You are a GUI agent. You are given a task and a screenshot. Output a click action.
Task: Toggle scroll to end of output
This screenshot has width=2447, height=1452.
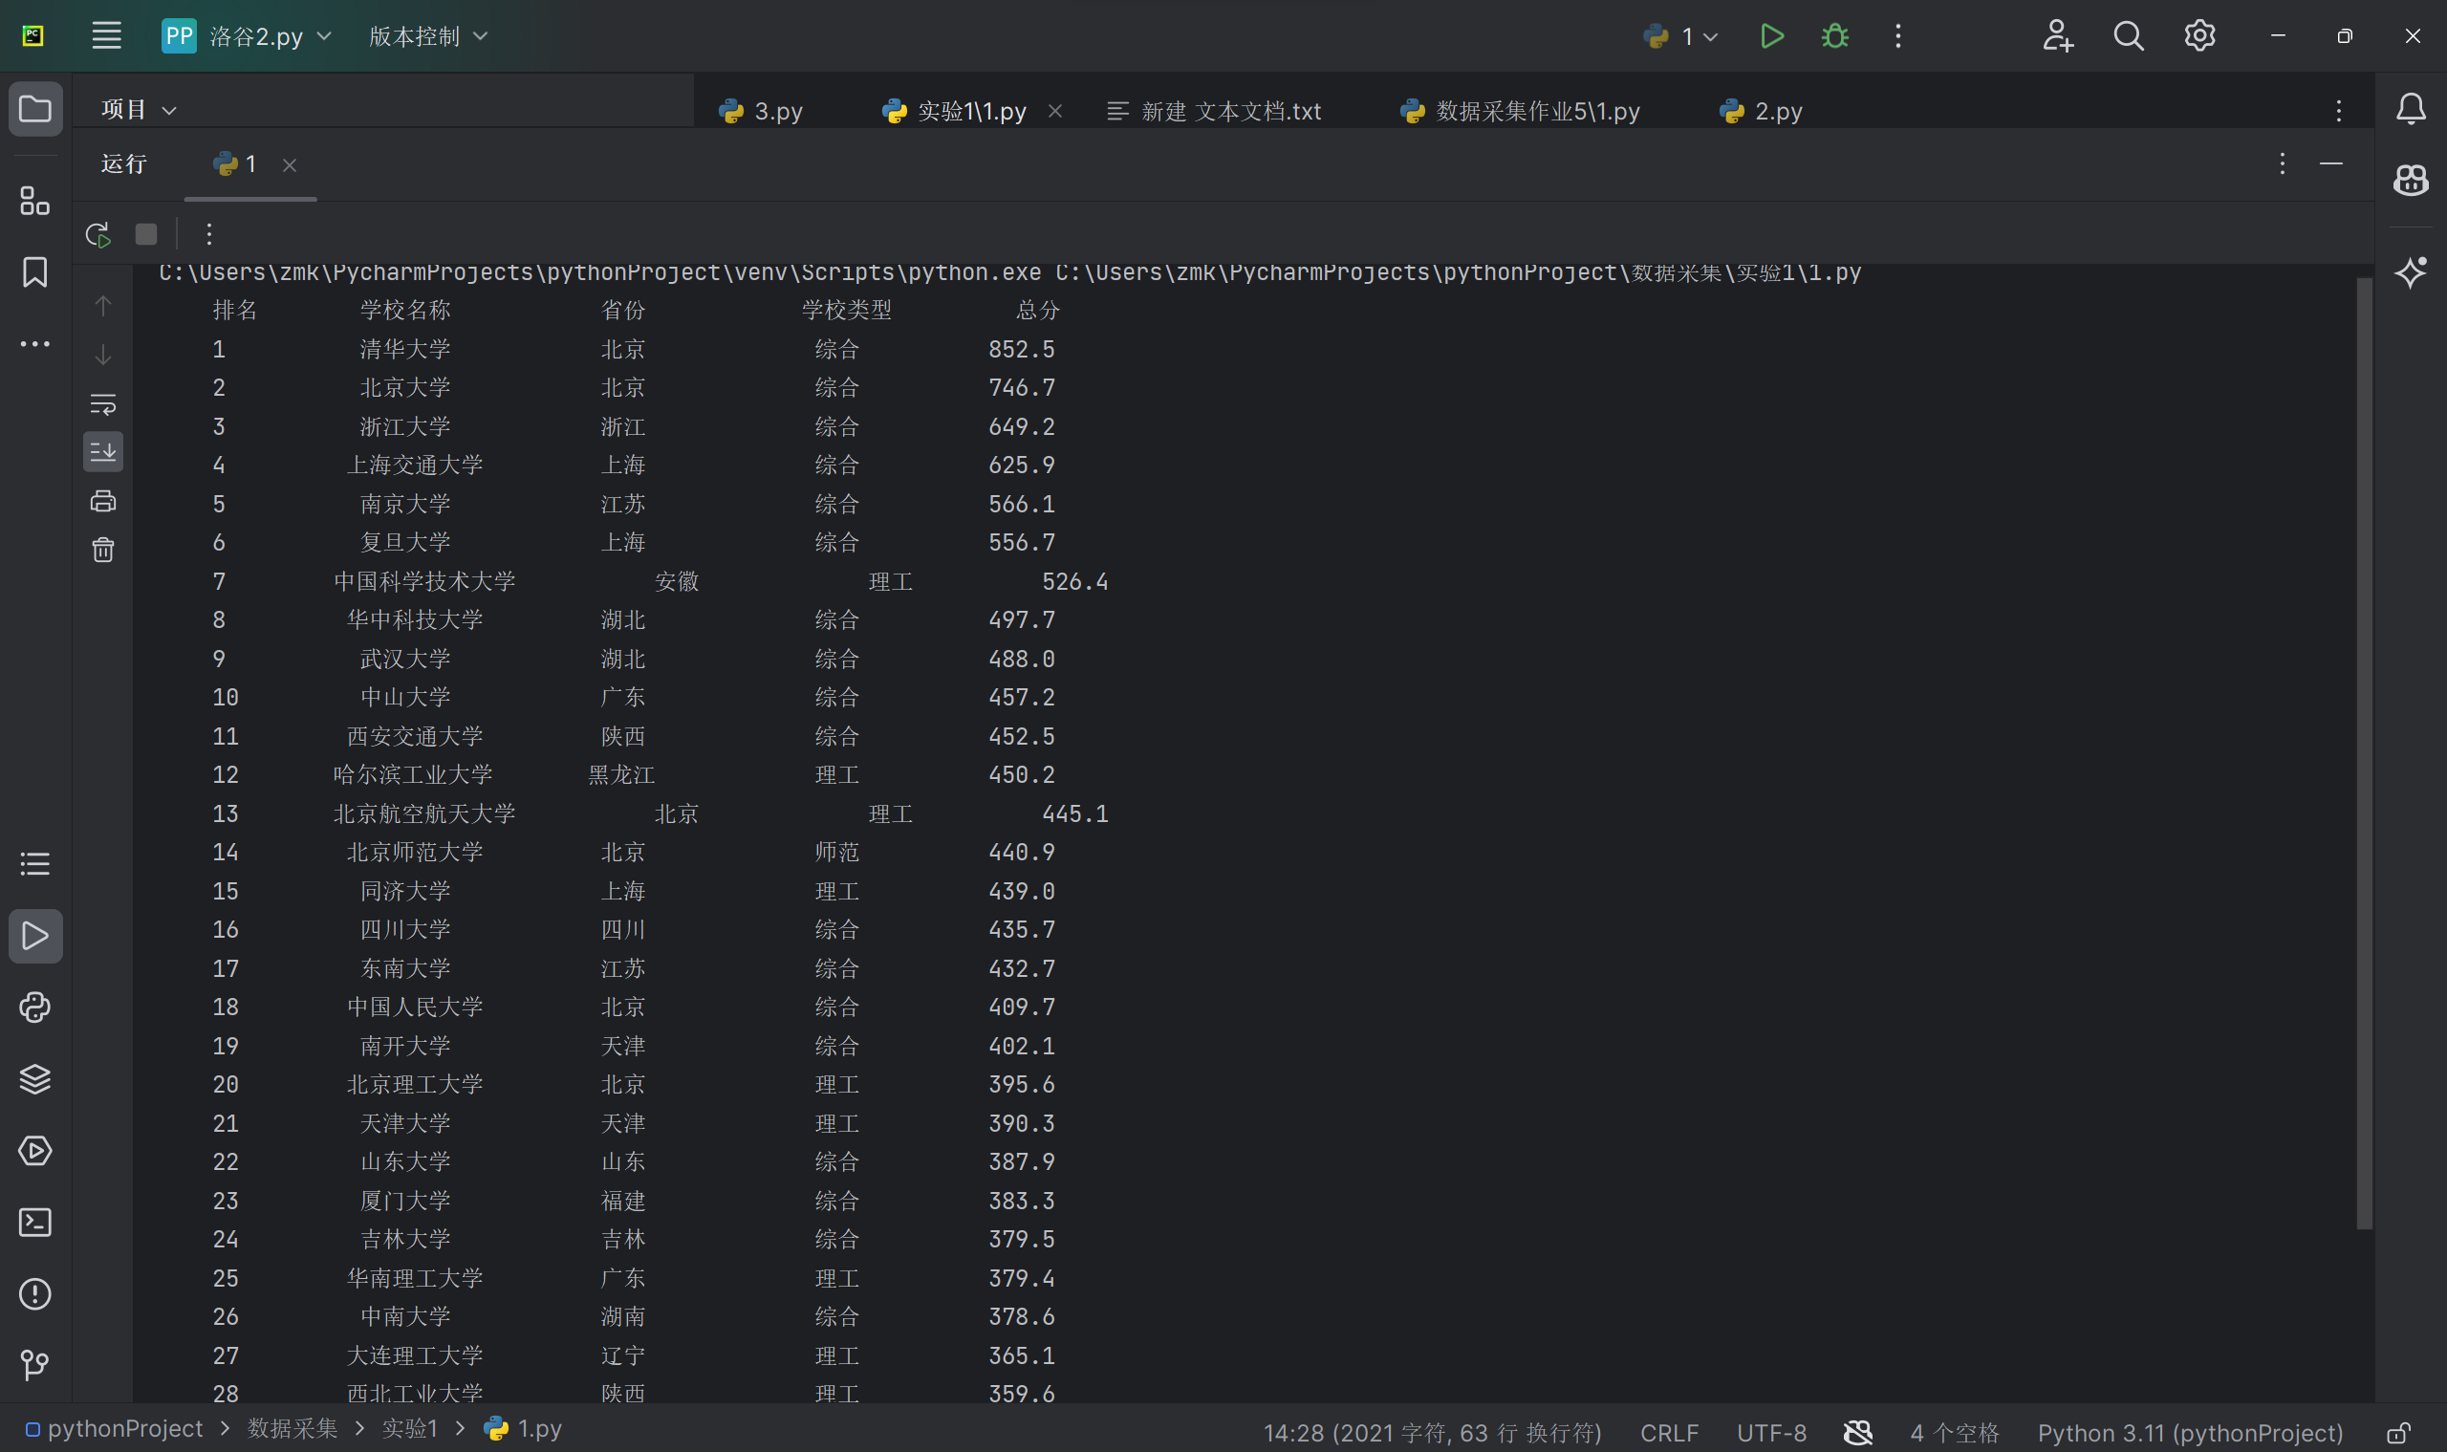pos(102,452)
